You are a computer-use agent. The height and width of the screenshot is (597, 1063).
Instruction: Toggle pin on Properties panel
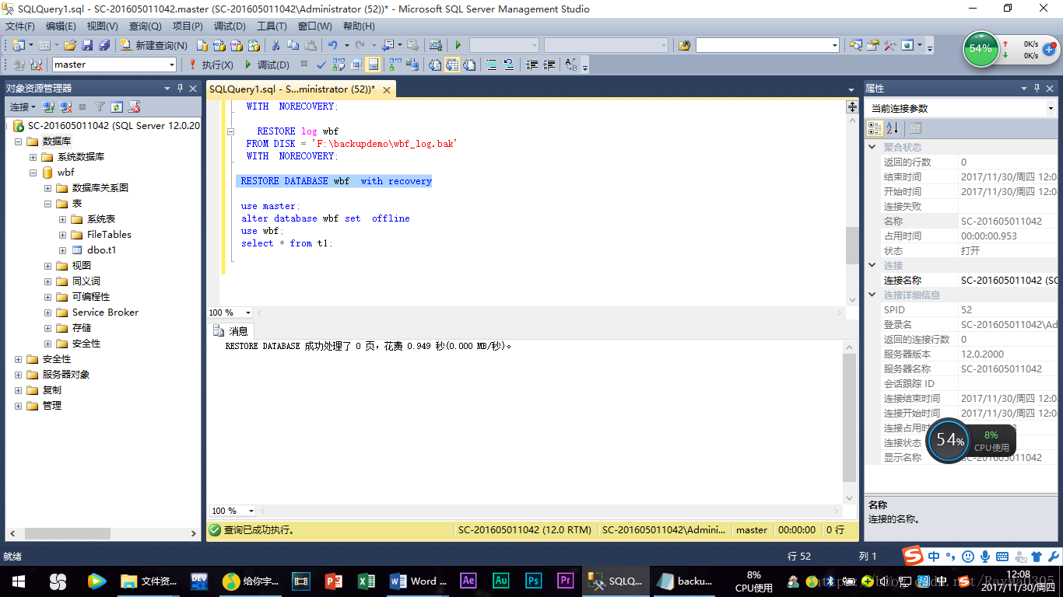[x=1037, y=88]
